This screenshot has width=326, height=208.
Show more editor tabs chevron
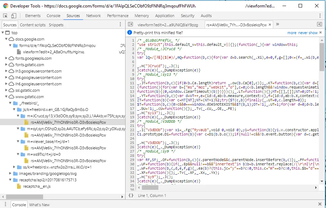tap(277, 25)
